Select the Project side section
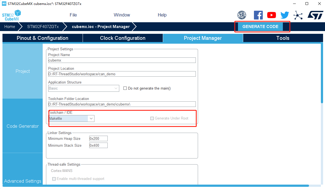The height and width of the screenshot is (189, 325). click(x=23, y=71)
